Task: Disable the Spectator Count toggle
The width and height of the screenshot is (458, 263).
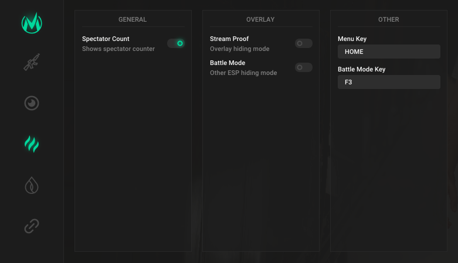Action: click(x=176, y=43)
